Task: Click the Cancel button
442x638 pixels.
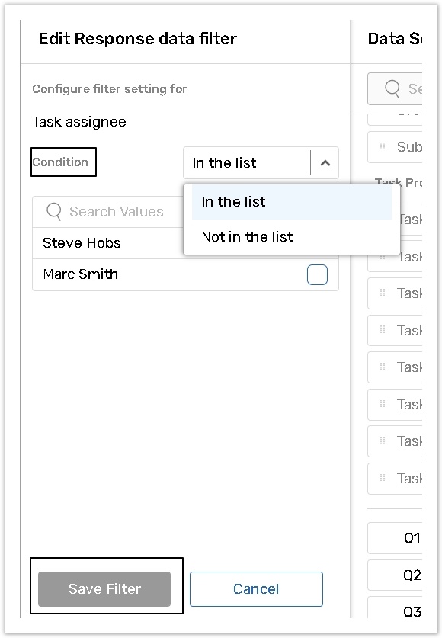Action: (256, 588)
